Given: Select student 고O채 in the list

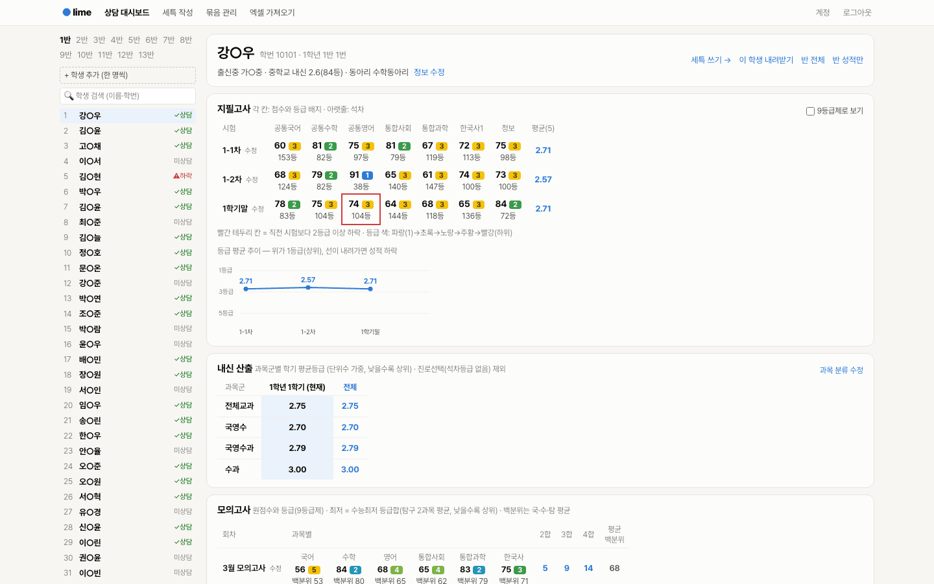Looking at the screenshot, I should pos(128,146).
